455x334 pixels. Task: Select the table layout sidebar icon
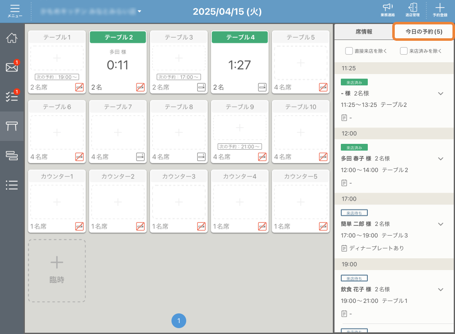pos(12,126)
